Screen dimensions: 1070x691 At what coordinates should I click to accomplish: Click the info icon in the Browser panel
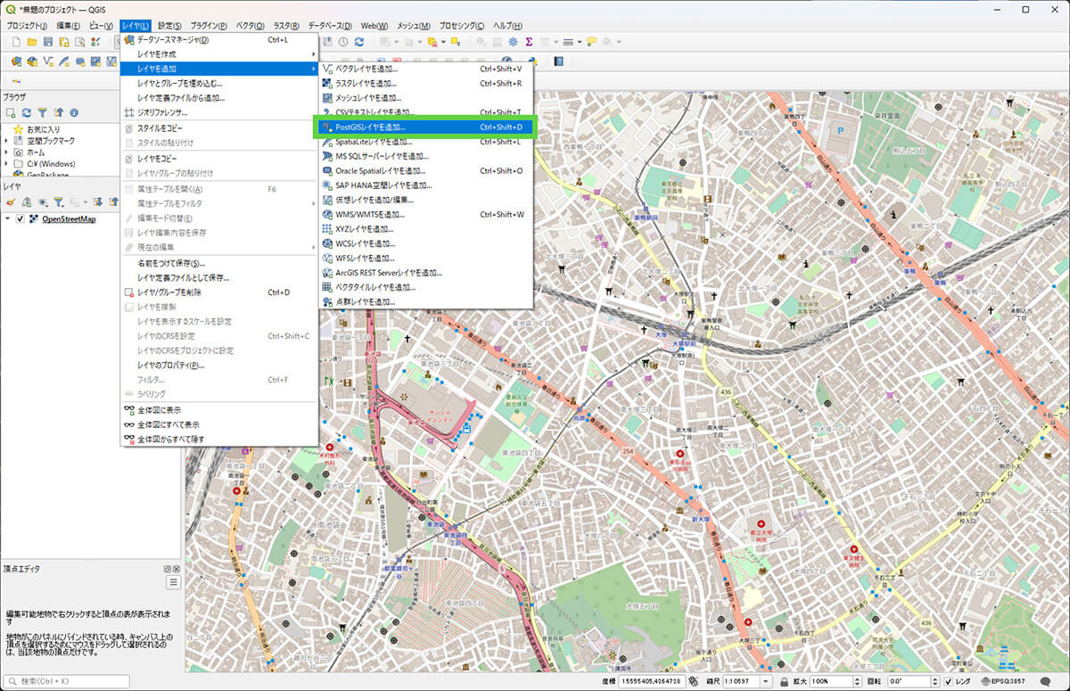click(74, 113)
